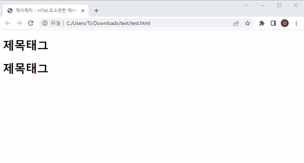Click the second 제목태그 heading
The width and height of the screenshot is (304, 163).
tap(25, 69)
